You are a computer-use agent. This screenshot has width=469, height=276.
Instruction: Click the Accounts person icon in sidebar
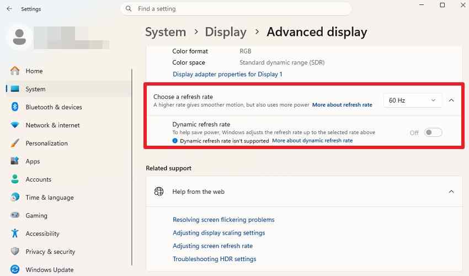coord(15,179)
